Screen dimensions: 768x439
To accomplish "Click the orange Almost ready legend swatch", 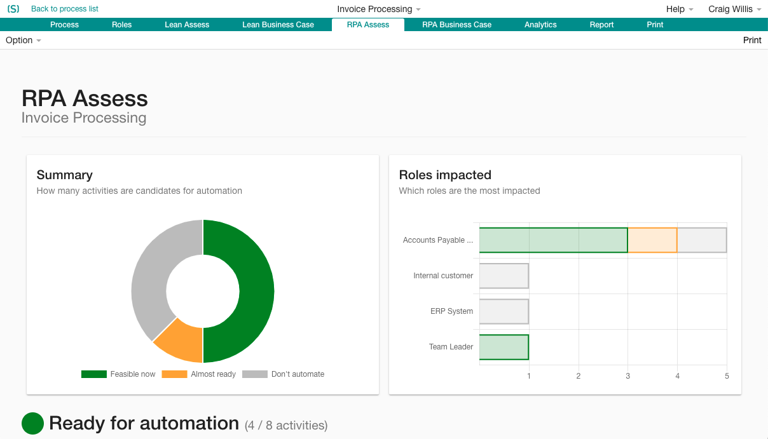I will (x=174, y=374).
